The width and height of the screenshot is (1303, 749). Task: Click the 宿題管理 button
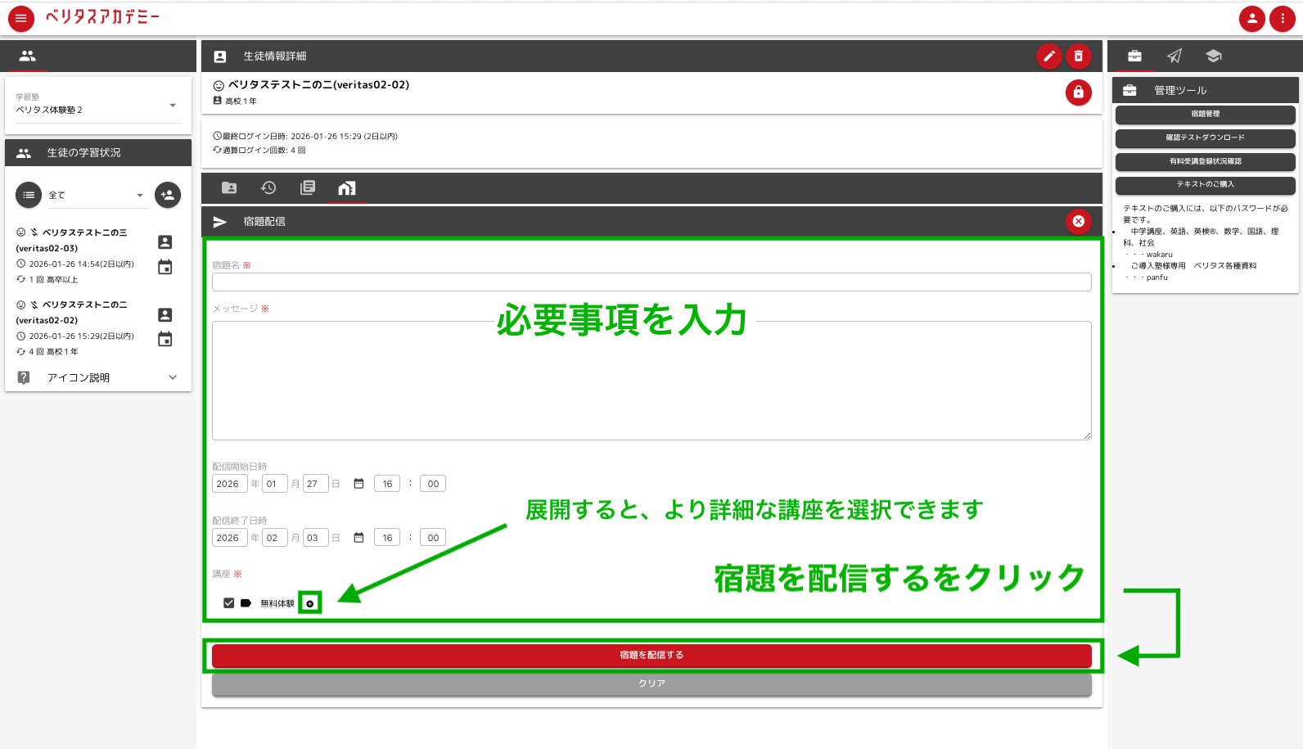point(1206,114)
